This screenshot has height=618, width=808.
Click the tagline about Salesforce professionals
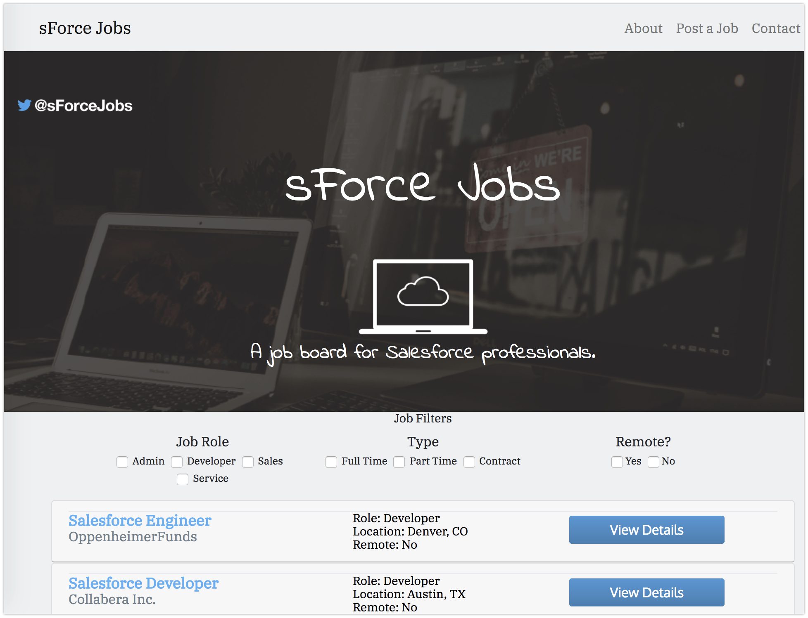click(x=423, y=353)
